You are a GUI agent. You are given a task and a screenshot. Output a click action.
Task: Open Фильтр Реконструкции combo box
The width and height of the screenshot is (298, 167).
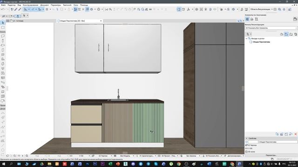pos(271,28)
